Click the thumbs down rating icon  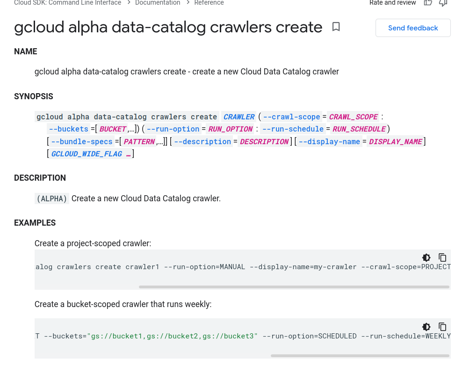443,3
